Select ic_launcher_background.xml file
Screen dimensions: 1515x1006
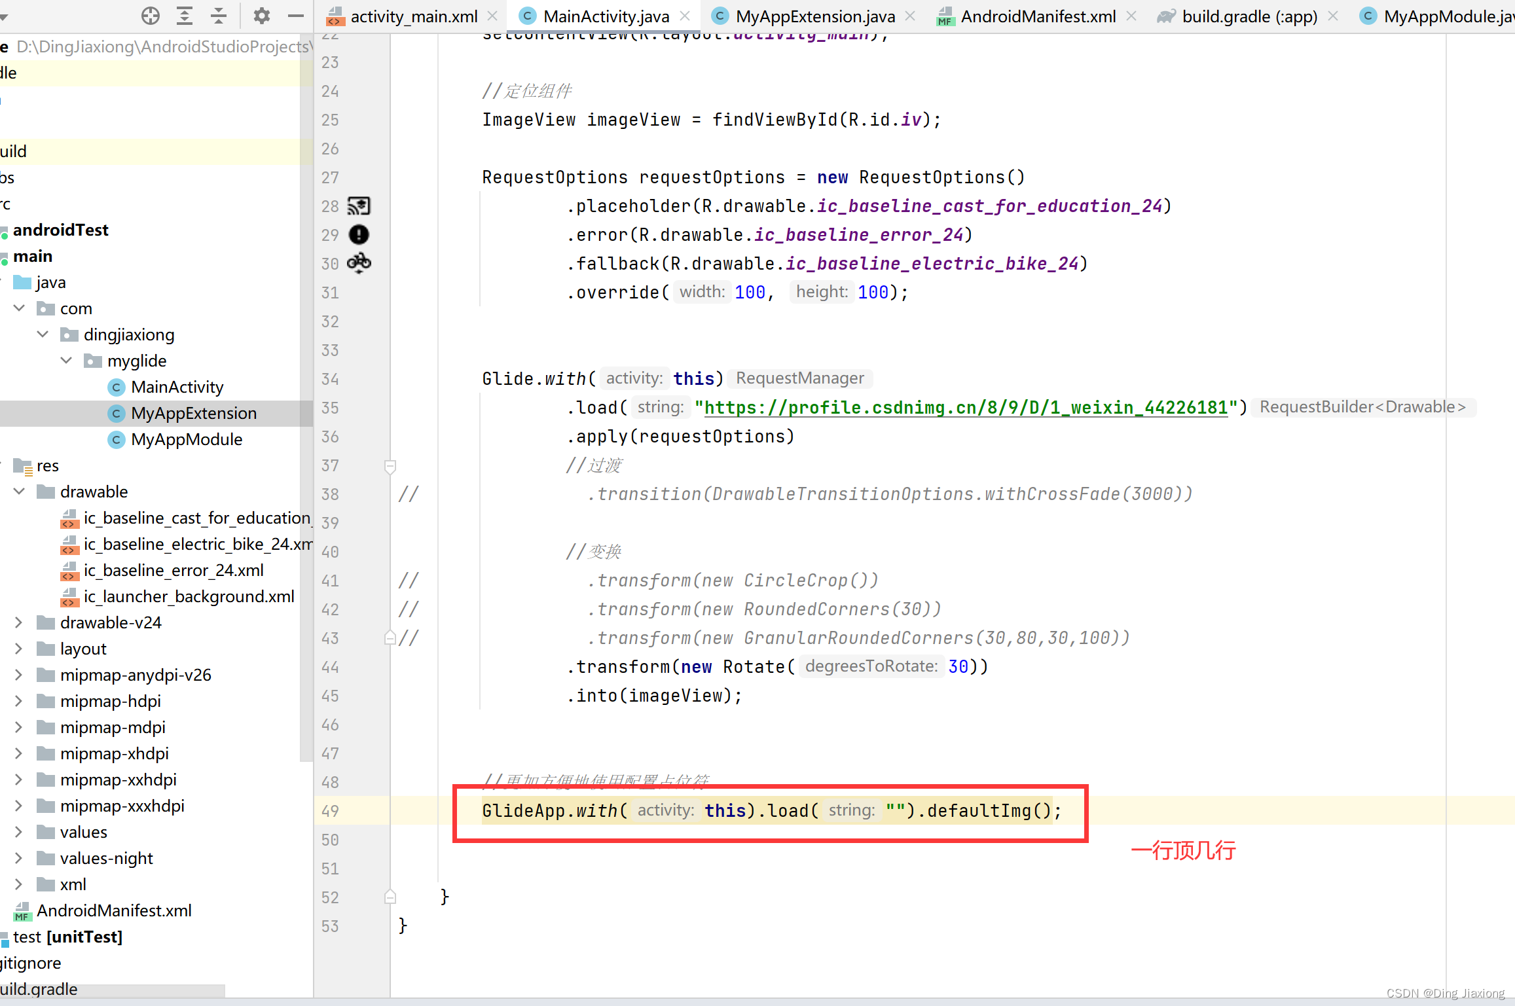[x=177, y=596]
